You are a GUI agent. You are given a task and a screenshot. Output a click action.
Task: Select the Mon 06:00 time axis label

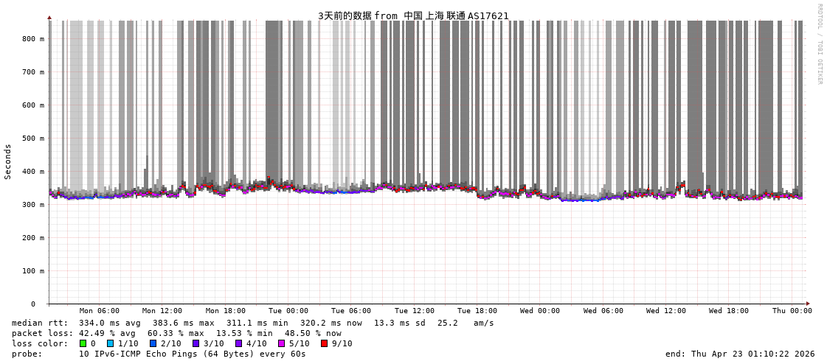tap(100, 311)
